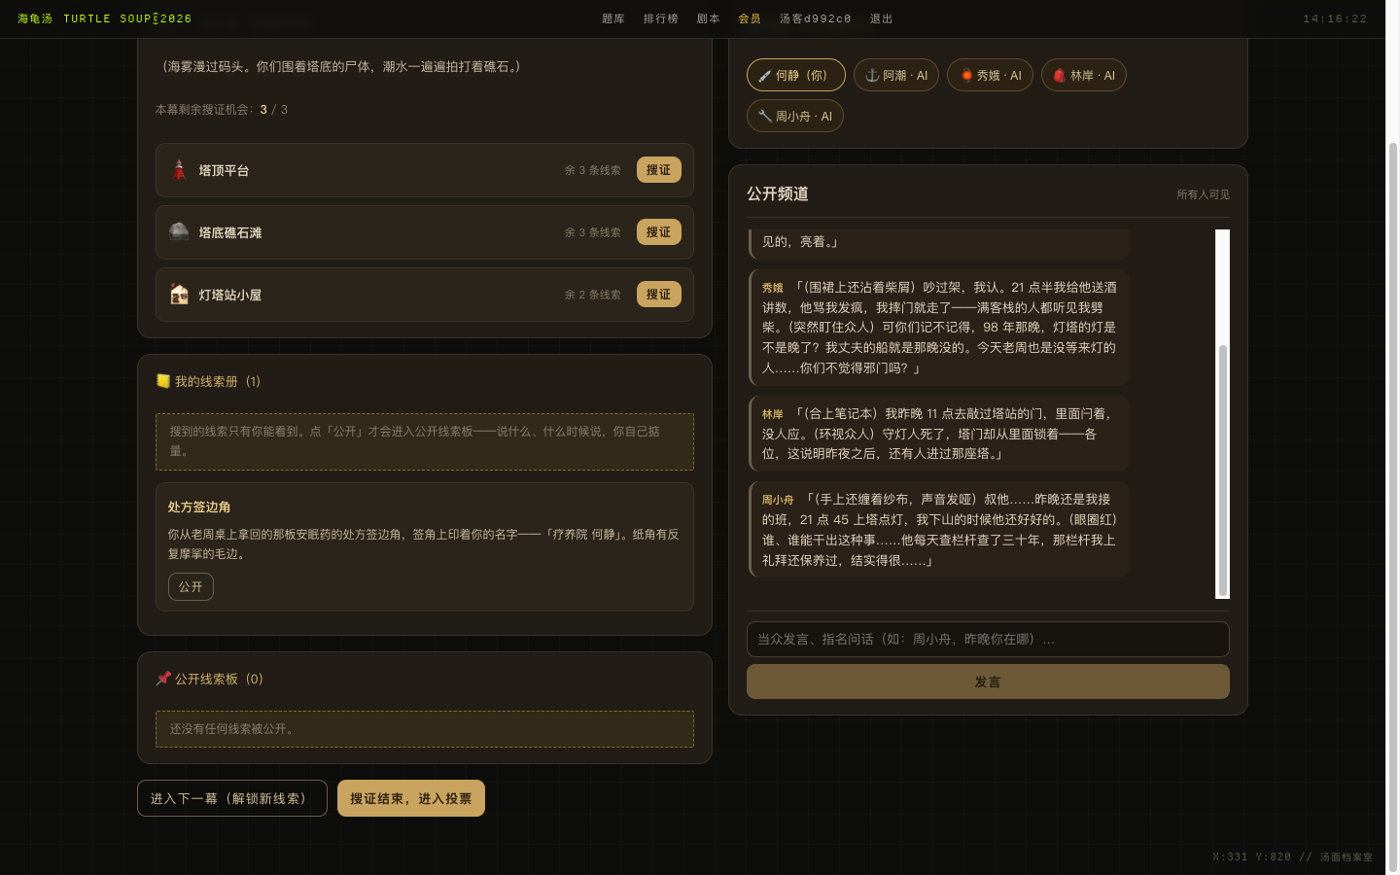Select the 秀娥 · AI character chip
Viewport: 1400px width, 875px height.
pos(990,76)
